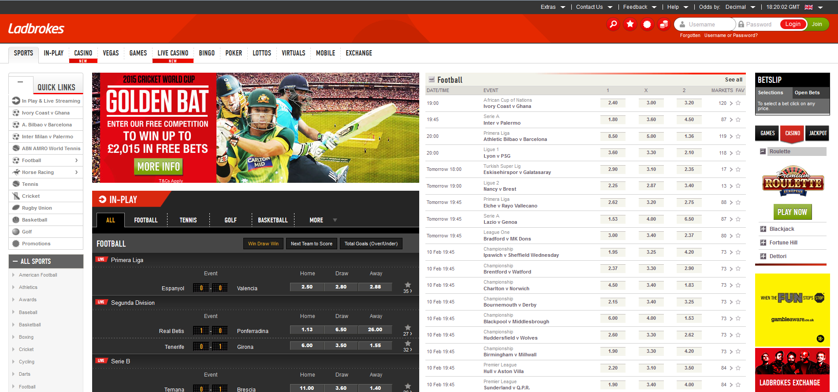
Task: Open the POKER navigation tab
Action: [x=234, y=53]
